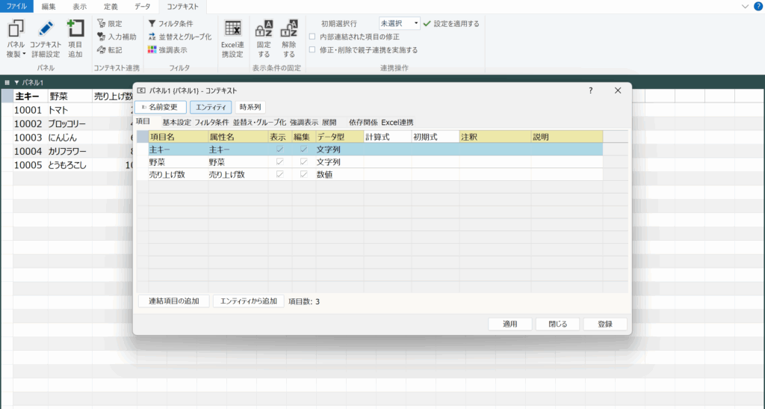Click the 項目追加 icon
The width and height of the screenshot is (765, 409).
[75, 29]
